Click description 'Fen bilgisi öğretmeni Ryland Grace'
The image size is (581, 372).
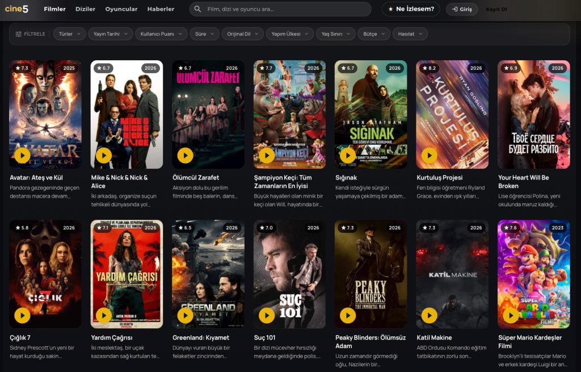[x=451, y=192]
